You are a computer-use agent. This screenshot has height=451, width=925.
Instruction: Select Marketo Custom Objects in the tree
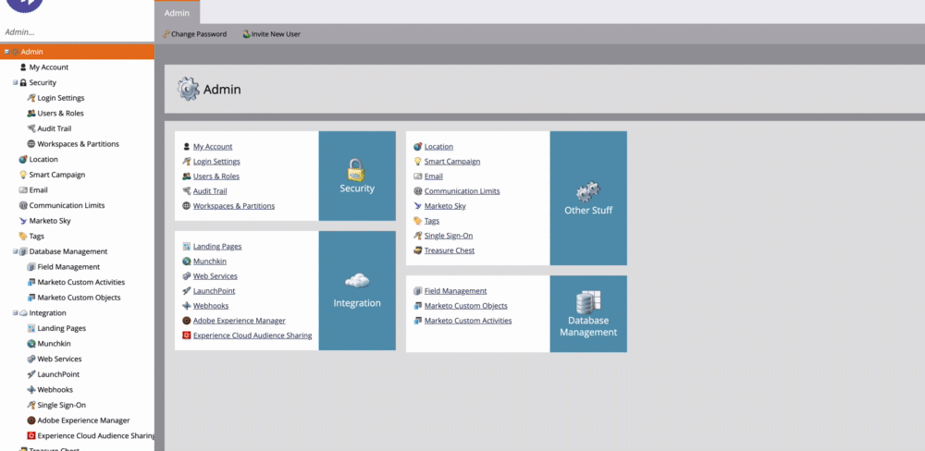point(79,298)
